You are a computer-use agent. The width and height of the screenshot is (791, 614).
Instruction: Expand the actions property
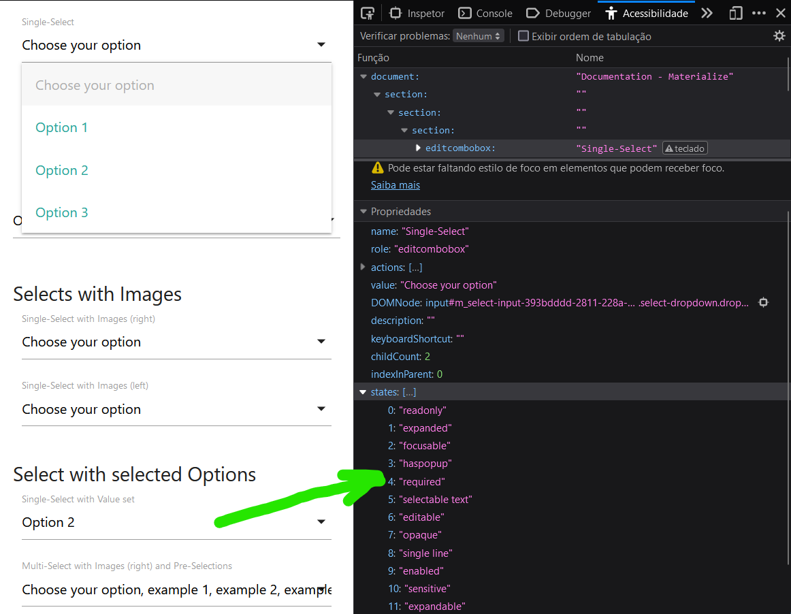pos(363,268)
